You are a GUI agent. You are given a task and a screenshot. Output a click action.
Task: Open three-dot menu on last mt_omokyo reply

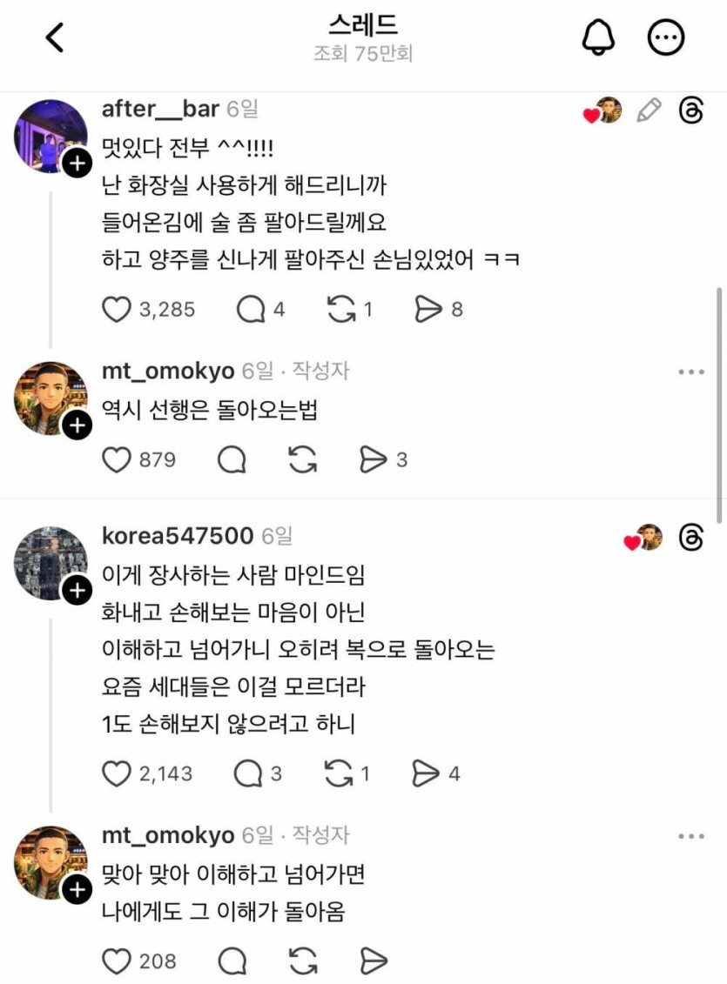[x=691, y=836]
